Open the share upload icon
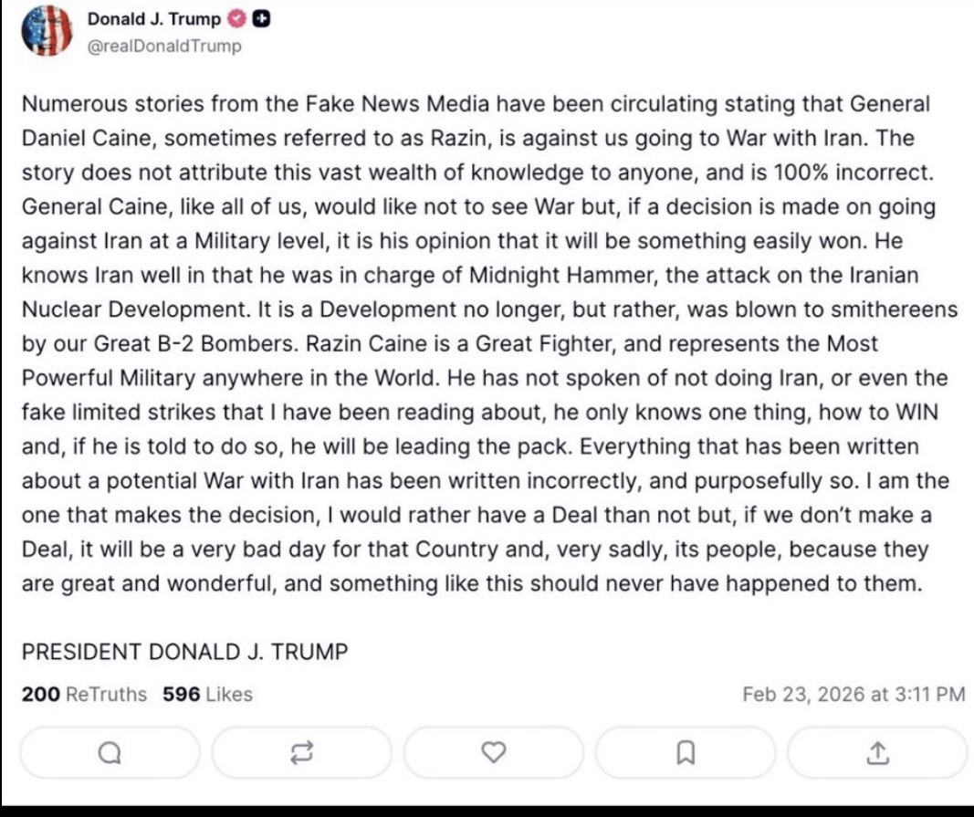This screenshot has width=974, height=817. 876,752
